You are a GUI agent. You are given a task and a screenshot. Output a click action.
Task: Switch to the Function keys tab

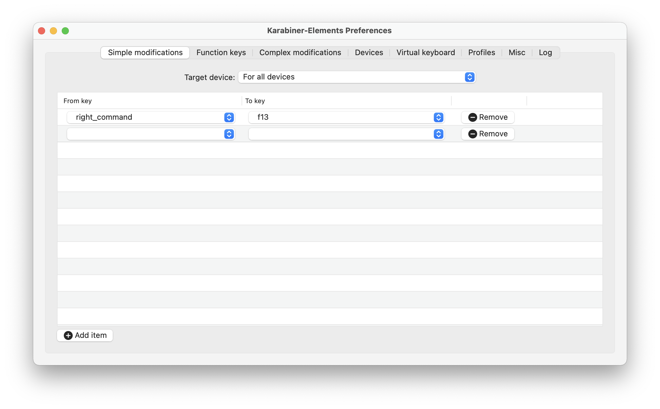[x=221, y=53]
